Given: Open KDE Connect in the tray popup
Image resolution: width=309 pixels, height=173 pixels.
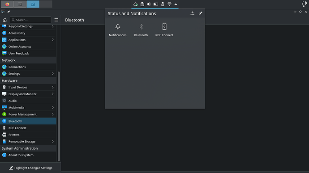Looking at the screenshot, I should [x=164, y=30].
